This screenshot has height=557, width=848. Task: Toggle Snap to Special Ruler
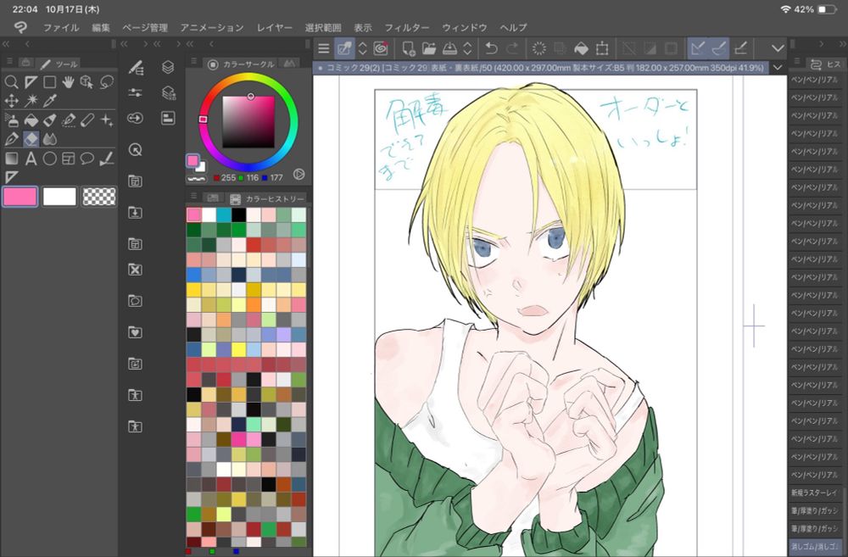[x=719, y=48]
